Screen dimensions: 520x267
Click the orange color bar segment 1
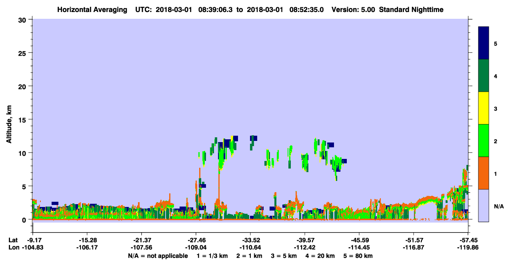[x=484, y=173]
